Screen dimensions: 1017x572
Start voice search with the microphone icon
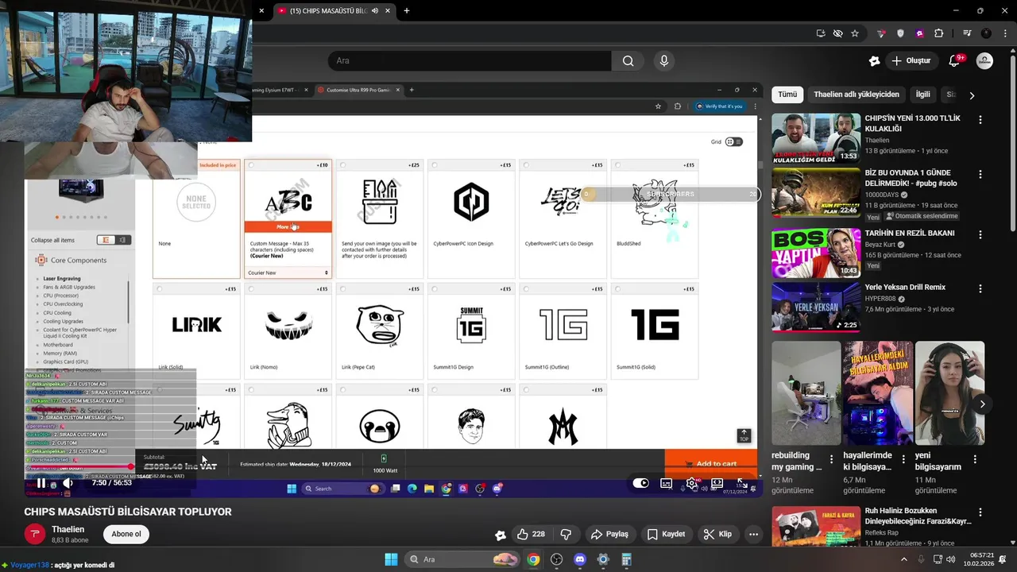(664, 60)
